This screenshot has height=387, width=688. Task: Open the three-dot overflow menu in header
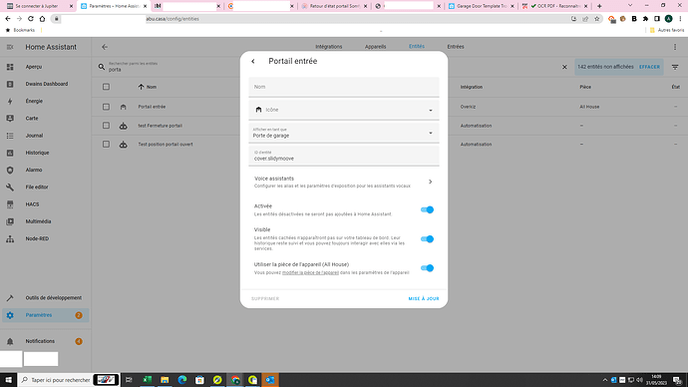pyautogui.click(x=675, y=47)
